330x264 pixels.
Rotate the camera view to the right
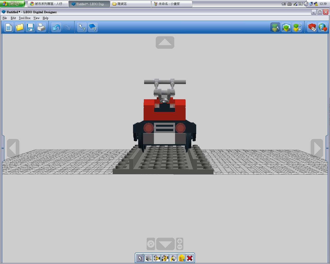tap(317, 148)
